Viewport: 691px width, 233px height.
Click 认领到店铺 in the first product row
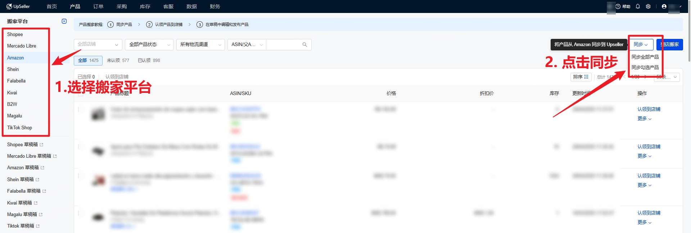[x=649, y=109]
